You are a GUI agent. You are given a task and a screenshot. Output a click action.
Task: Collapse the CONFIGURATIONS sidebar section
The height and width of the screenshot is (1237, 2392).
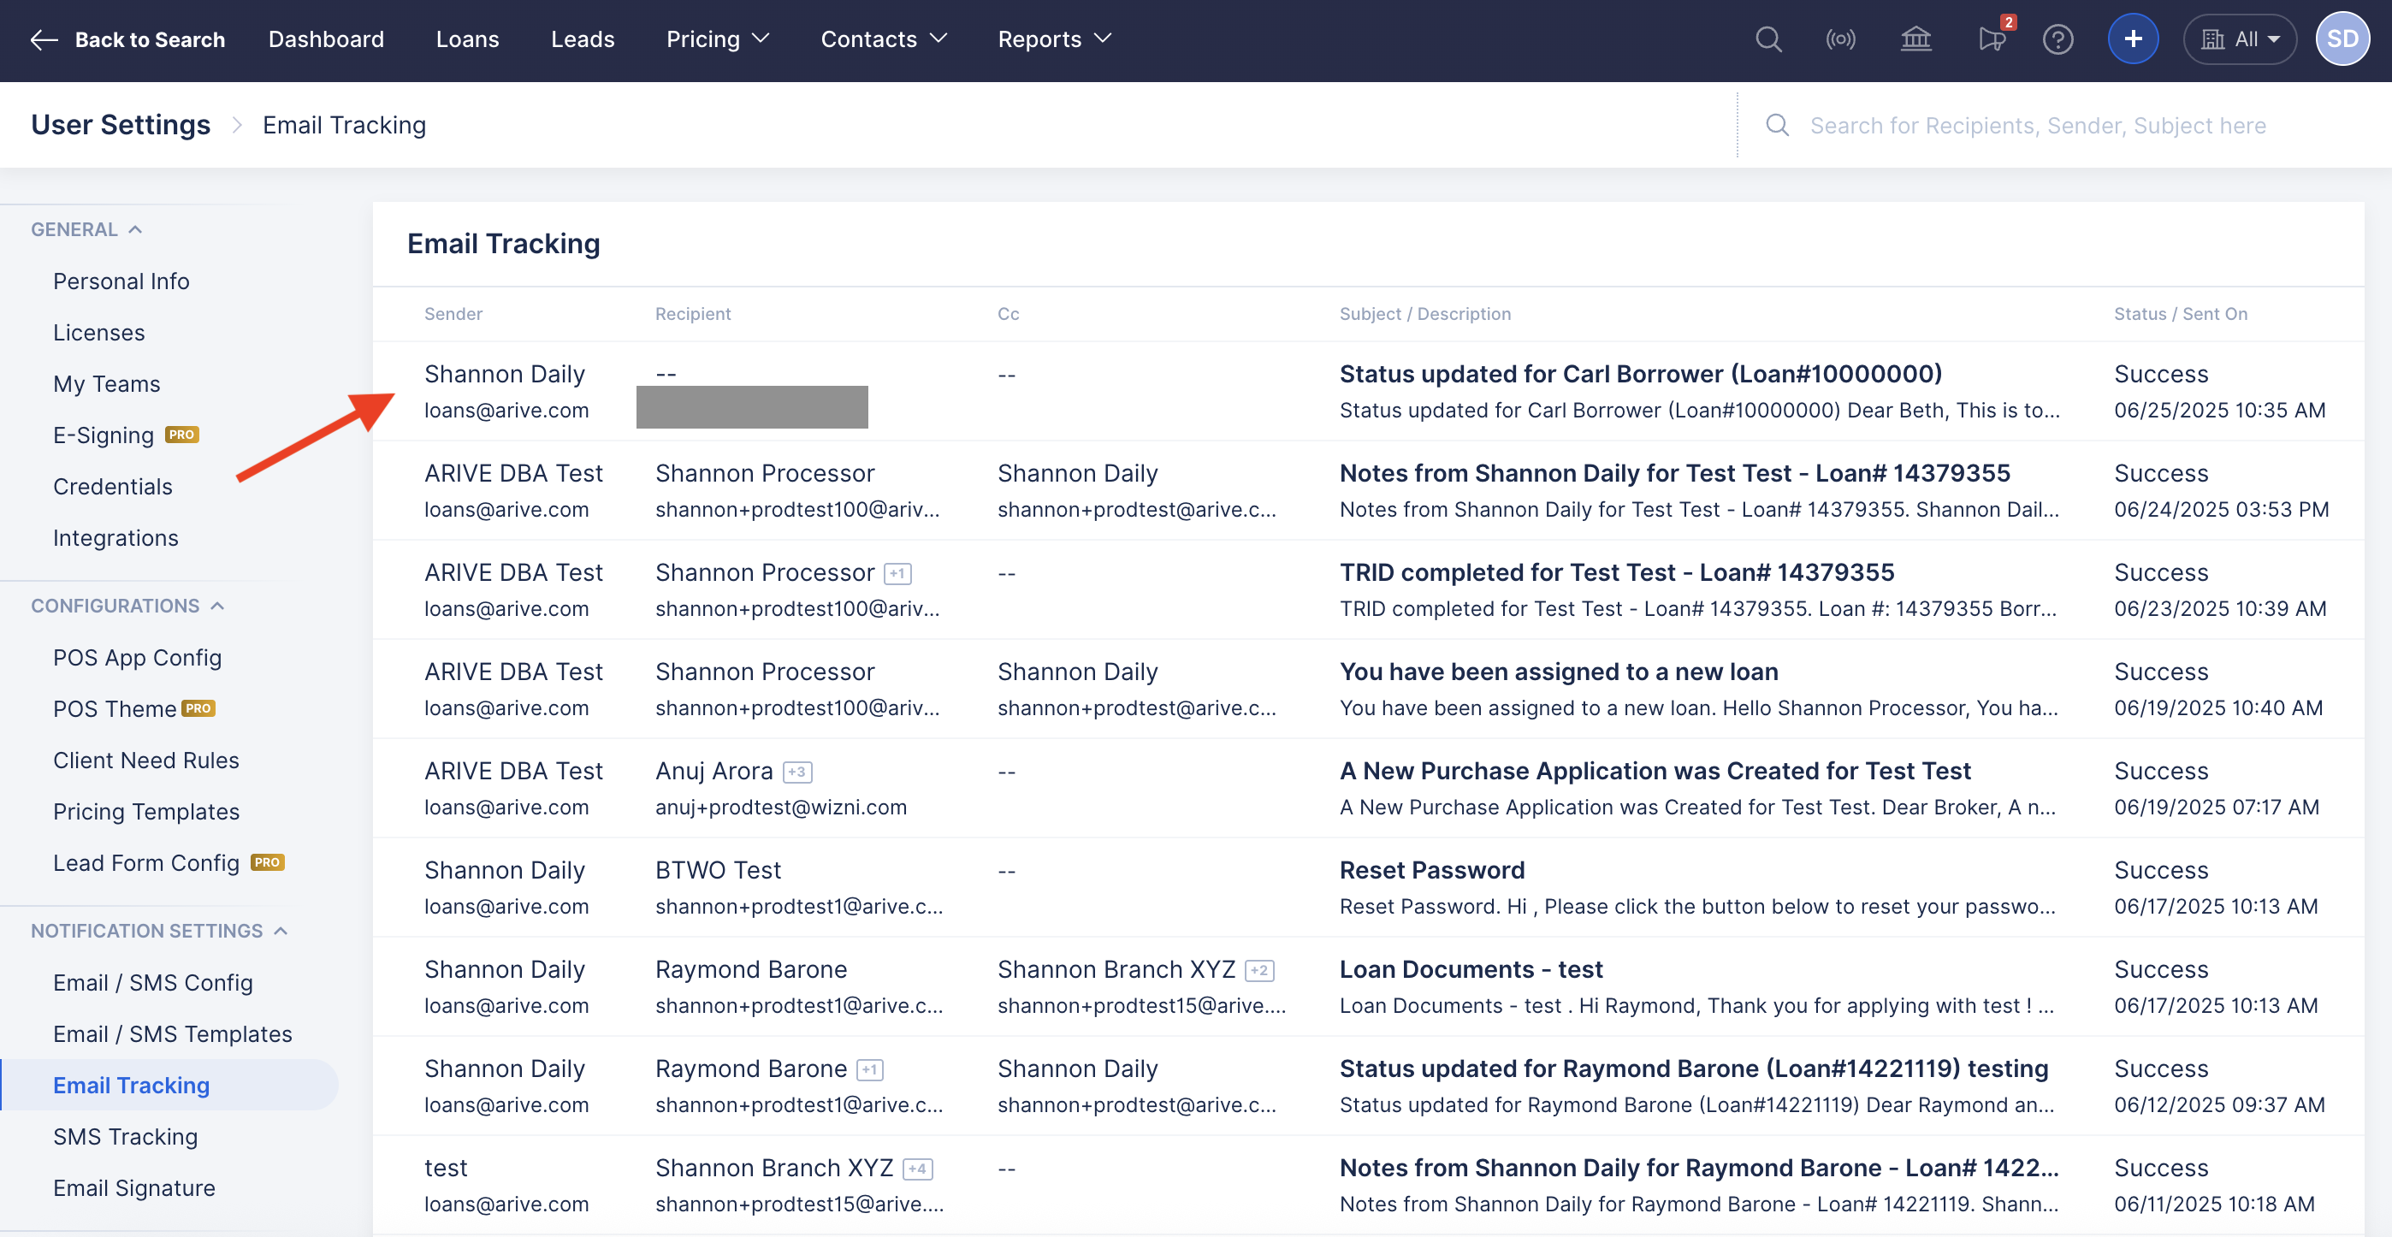pos(217,606)
